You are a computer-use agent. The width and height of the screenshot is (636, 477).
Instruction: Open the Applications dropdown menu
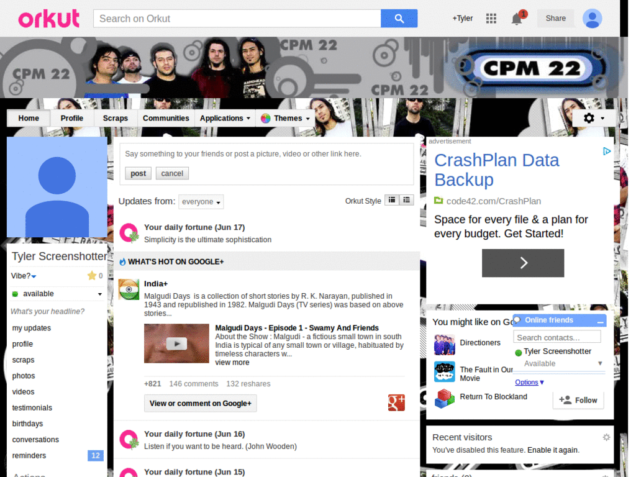[x=225, y=119]
